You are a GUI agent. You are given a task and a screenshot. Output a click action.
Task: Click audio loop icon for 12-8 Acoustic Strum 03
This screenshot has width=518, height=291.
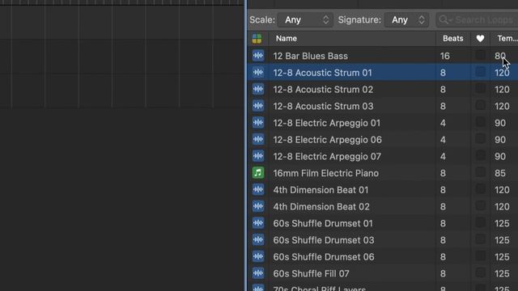pyautogui.click(x=258, y=106)
